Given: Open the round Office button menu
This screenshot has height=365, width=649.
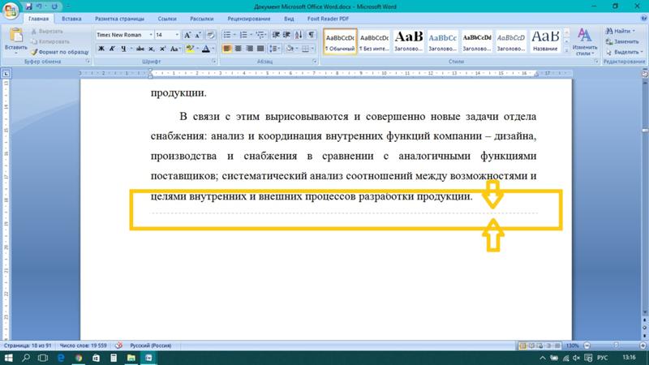Looking at the screenshot, I should point(11,11).
